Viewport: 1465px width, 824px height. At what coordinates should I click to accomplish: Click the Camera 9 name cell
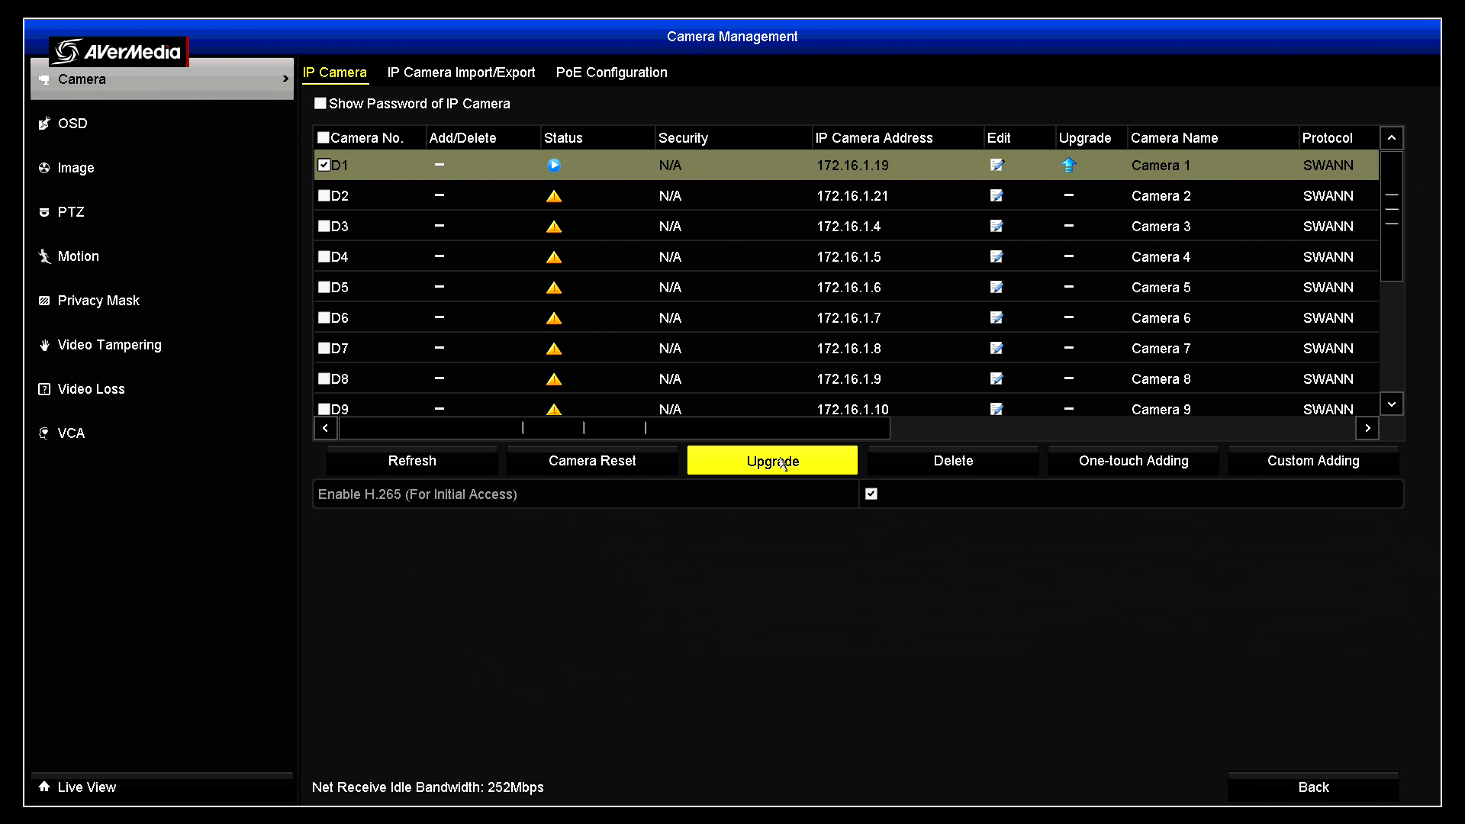[x=1161, y=410]
